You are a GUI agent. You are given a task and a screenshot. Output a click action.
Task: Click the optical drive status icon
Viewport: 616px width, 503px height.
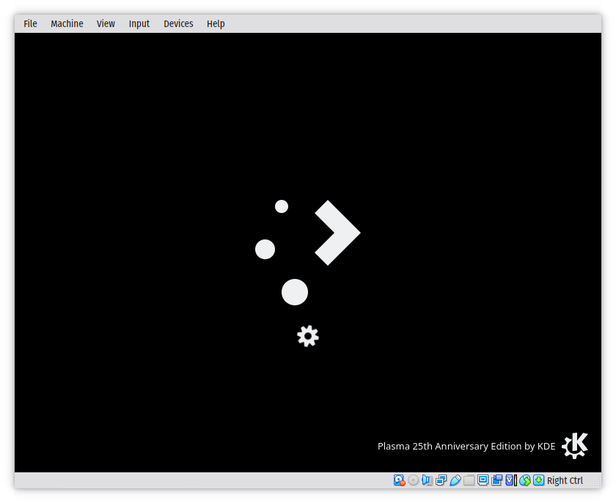tap(413, 480)
